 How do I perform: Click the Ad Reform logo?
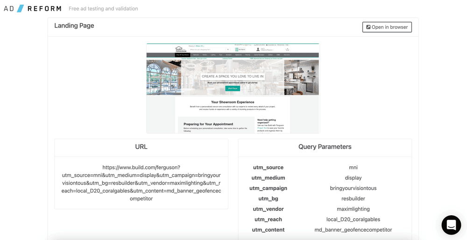(33, 8)
